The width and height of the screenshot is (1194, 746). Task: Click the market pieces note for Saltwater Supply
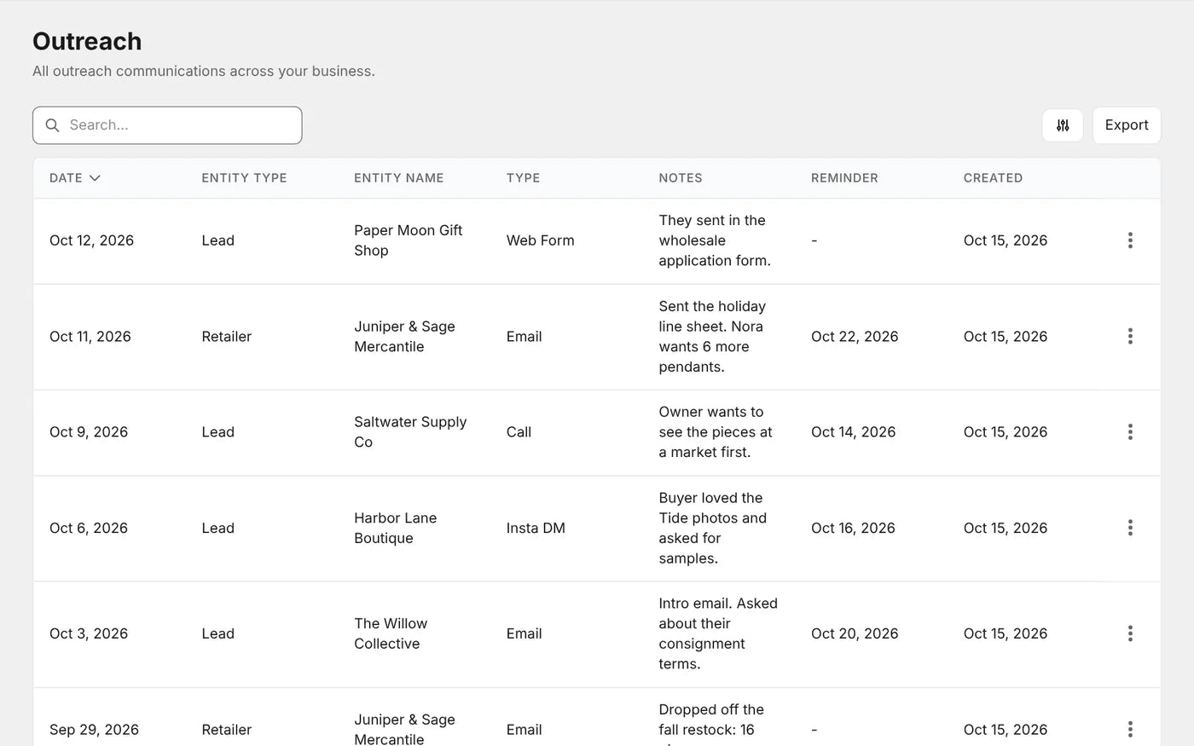click(x=716, y=432)
